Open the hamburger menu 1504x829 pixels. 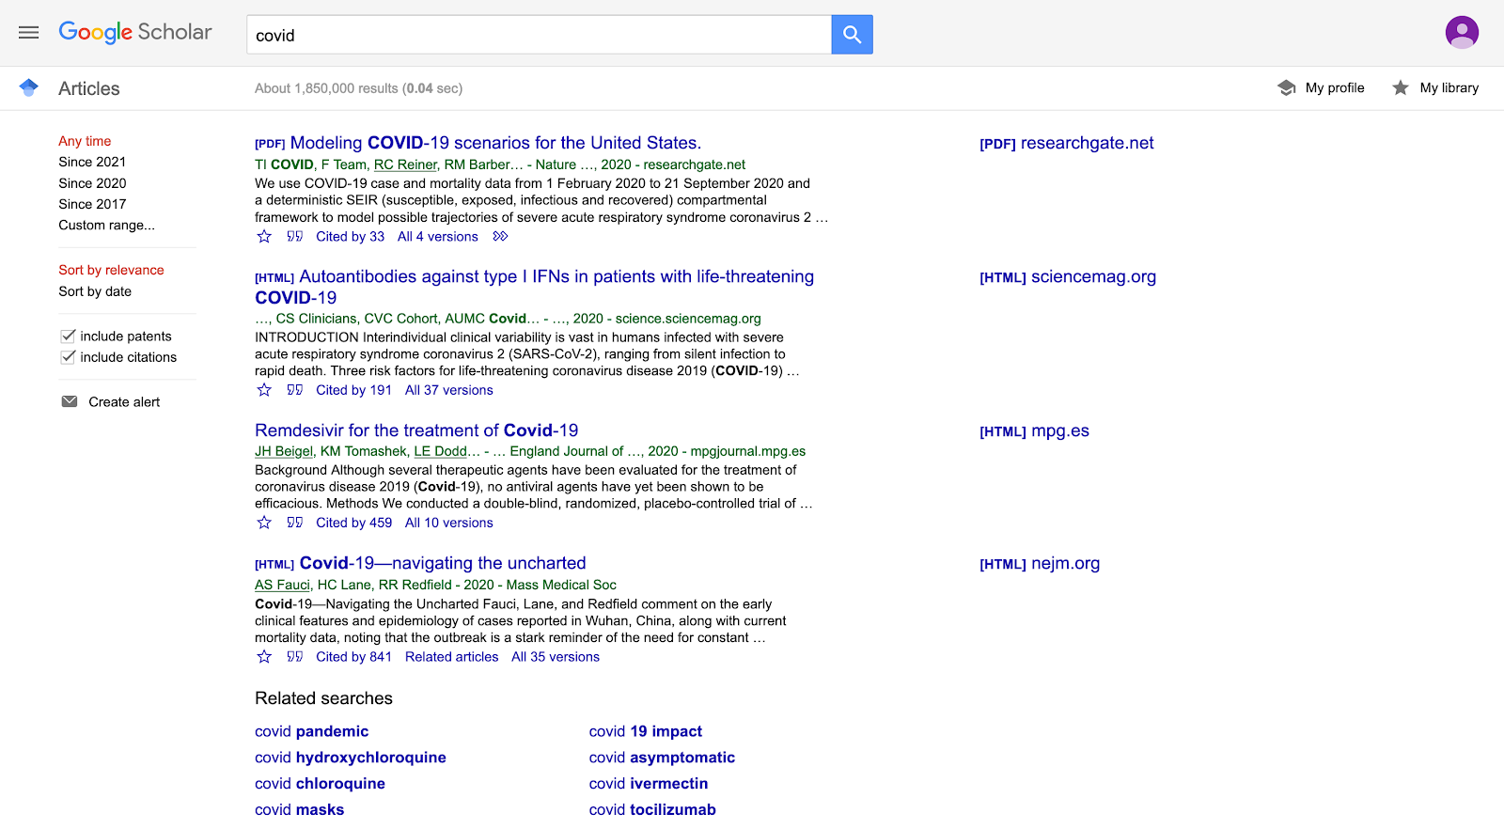29,33
